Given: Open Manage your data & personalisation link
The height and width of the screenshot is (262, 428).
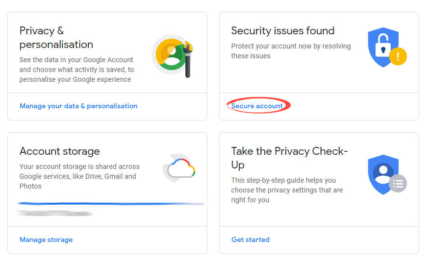Looking at the screenshot, I should click(78, 106).
